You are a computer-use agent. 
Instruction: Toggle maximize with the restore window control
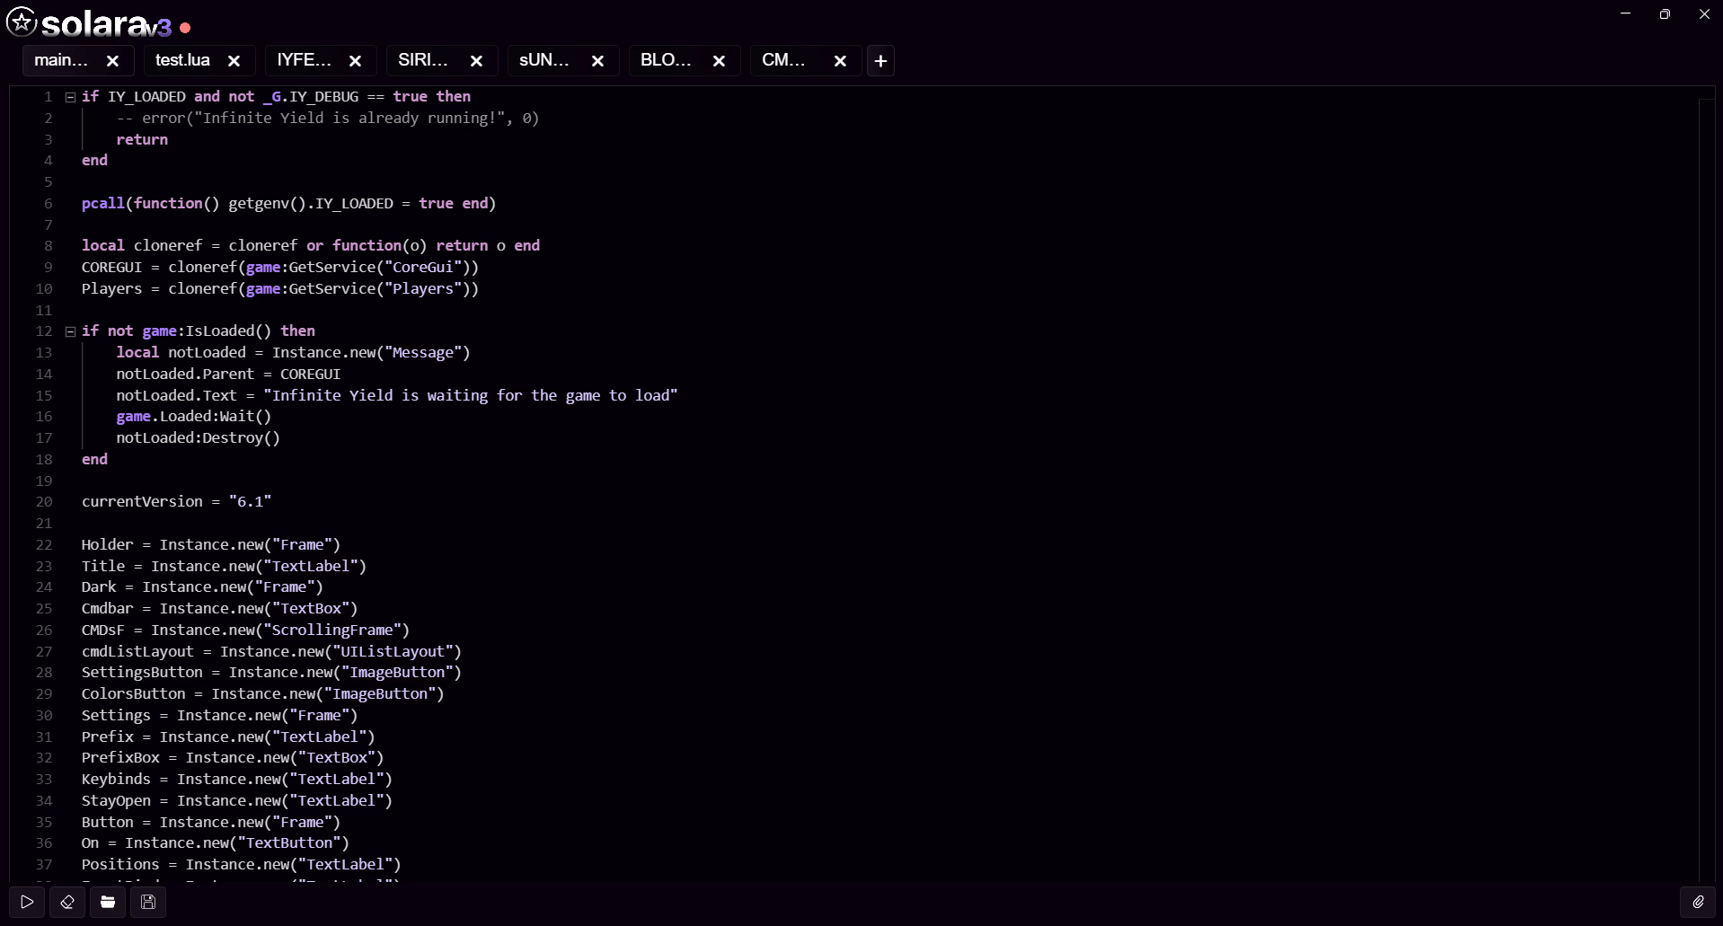coord(1664,13)
